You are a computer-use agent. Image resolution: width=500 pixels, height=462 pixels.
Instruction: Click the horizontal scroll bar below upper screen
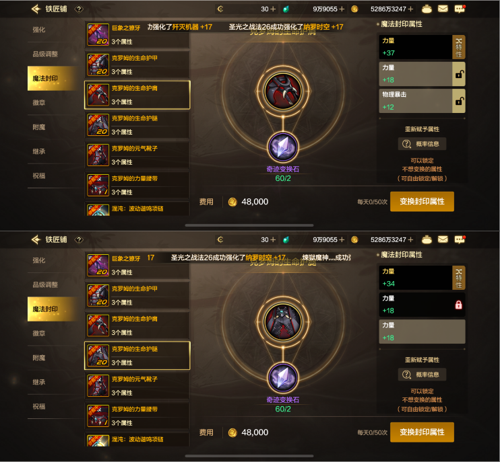pyautogui.click(x=249, y=225)
